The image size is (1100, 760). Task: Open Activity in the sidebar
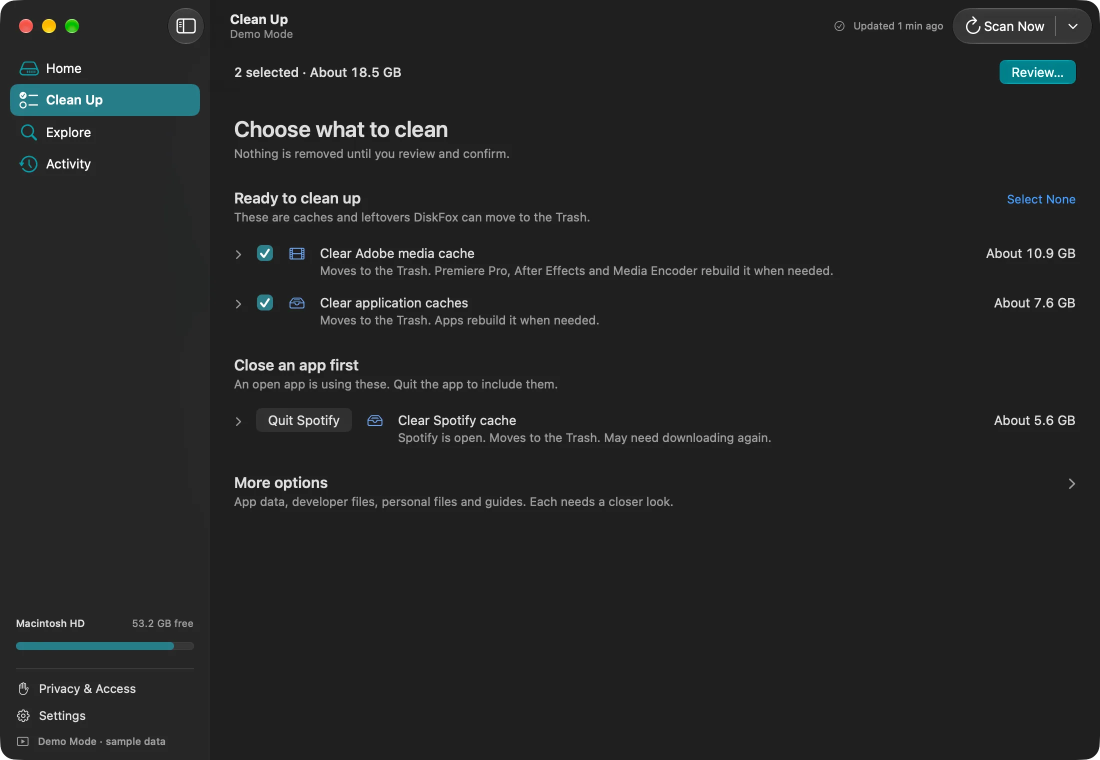pyautogui.click(x=105, y=164)
